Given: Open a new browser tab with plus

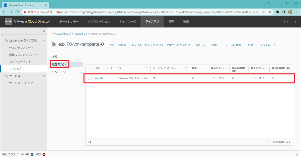Looking at the screenshot, I should (x=53, y=5).
